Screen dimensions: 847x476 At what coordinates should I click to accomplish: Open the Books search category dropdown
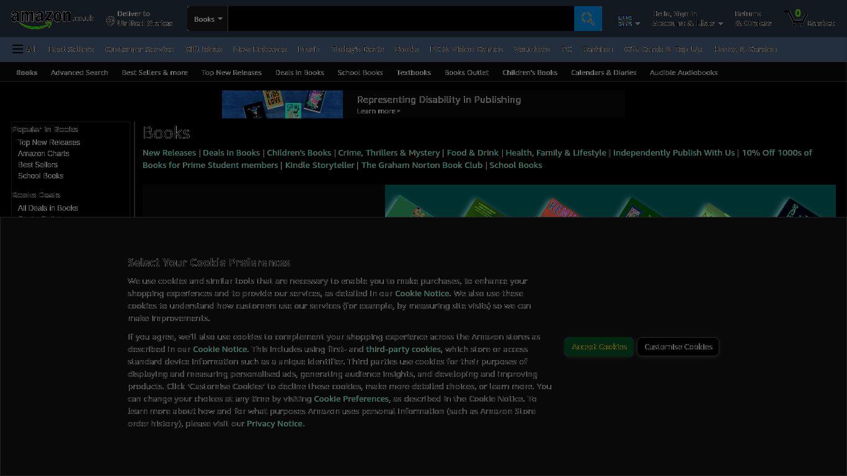pyautogui.click(x=207, y=19)
